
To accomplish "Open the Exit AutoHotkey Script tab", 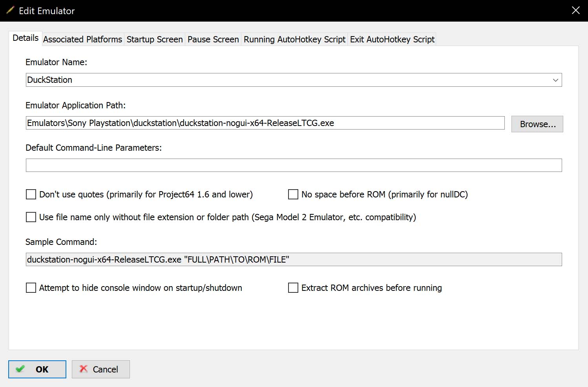I will coord(392,39).
